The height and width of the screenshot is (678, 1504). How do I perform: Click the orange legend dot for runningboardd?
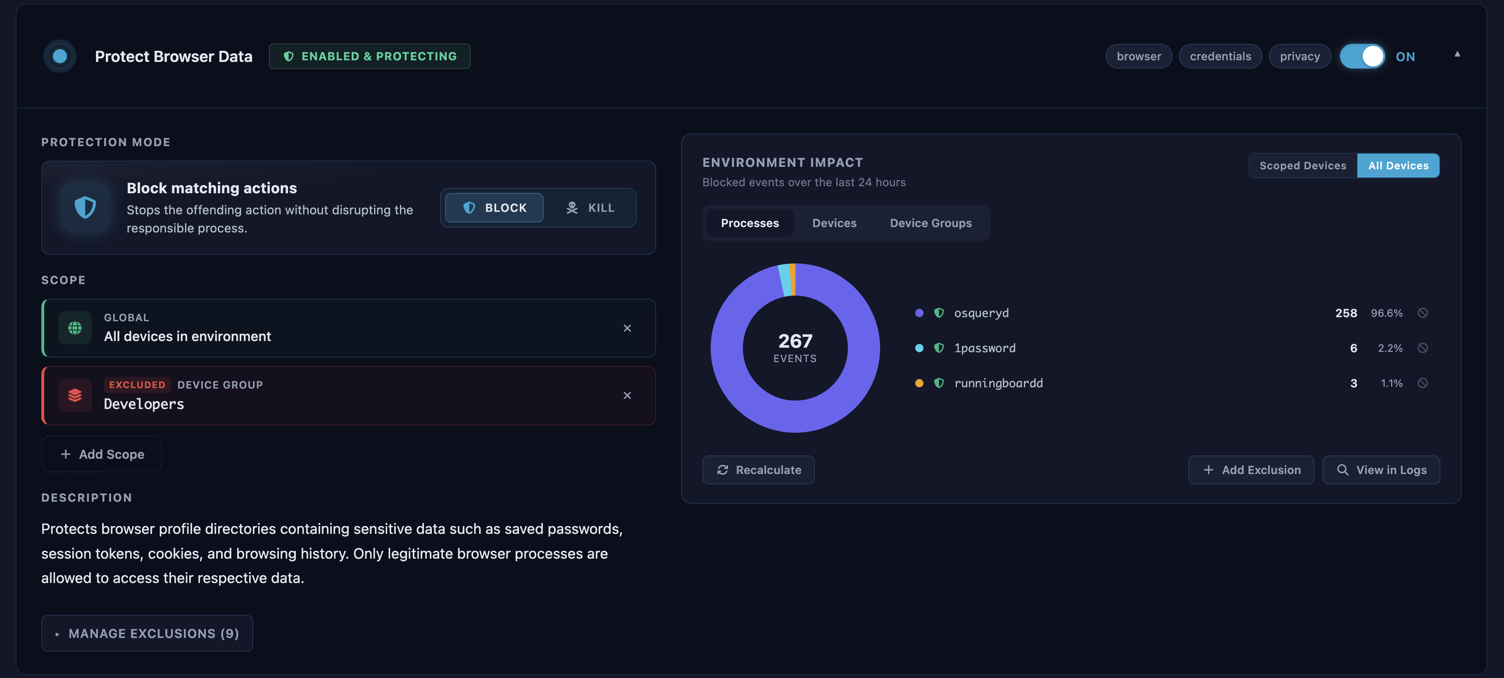tap(919, 383)
